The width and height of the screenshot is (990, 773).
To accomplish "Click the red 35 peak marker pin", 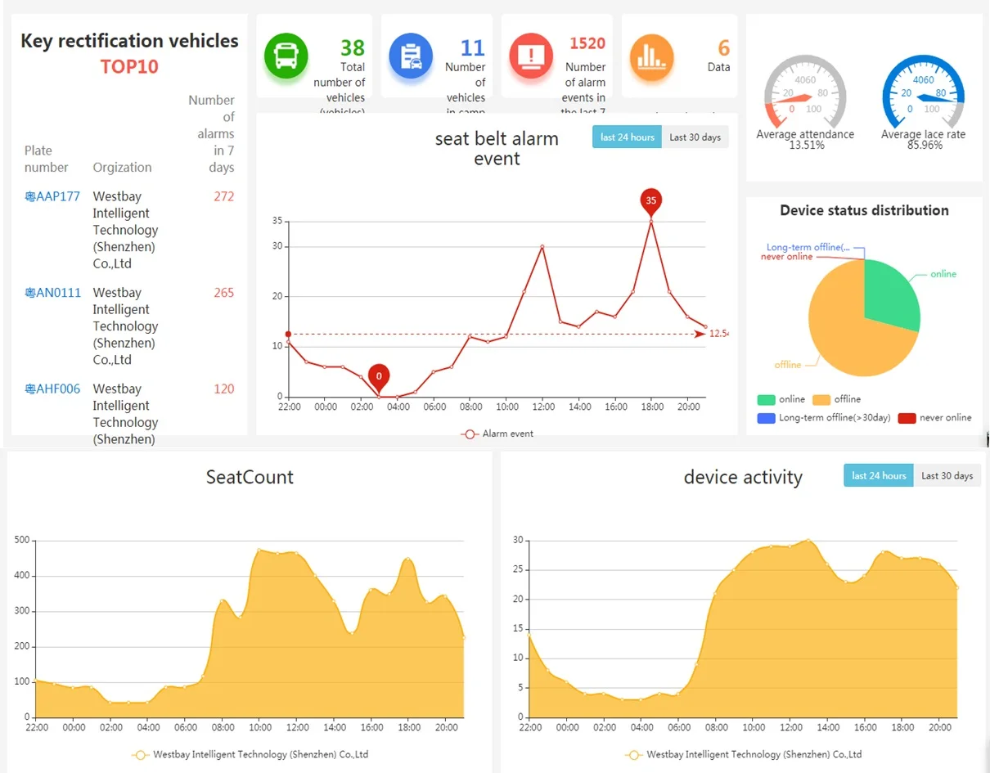I will point(650,201).
